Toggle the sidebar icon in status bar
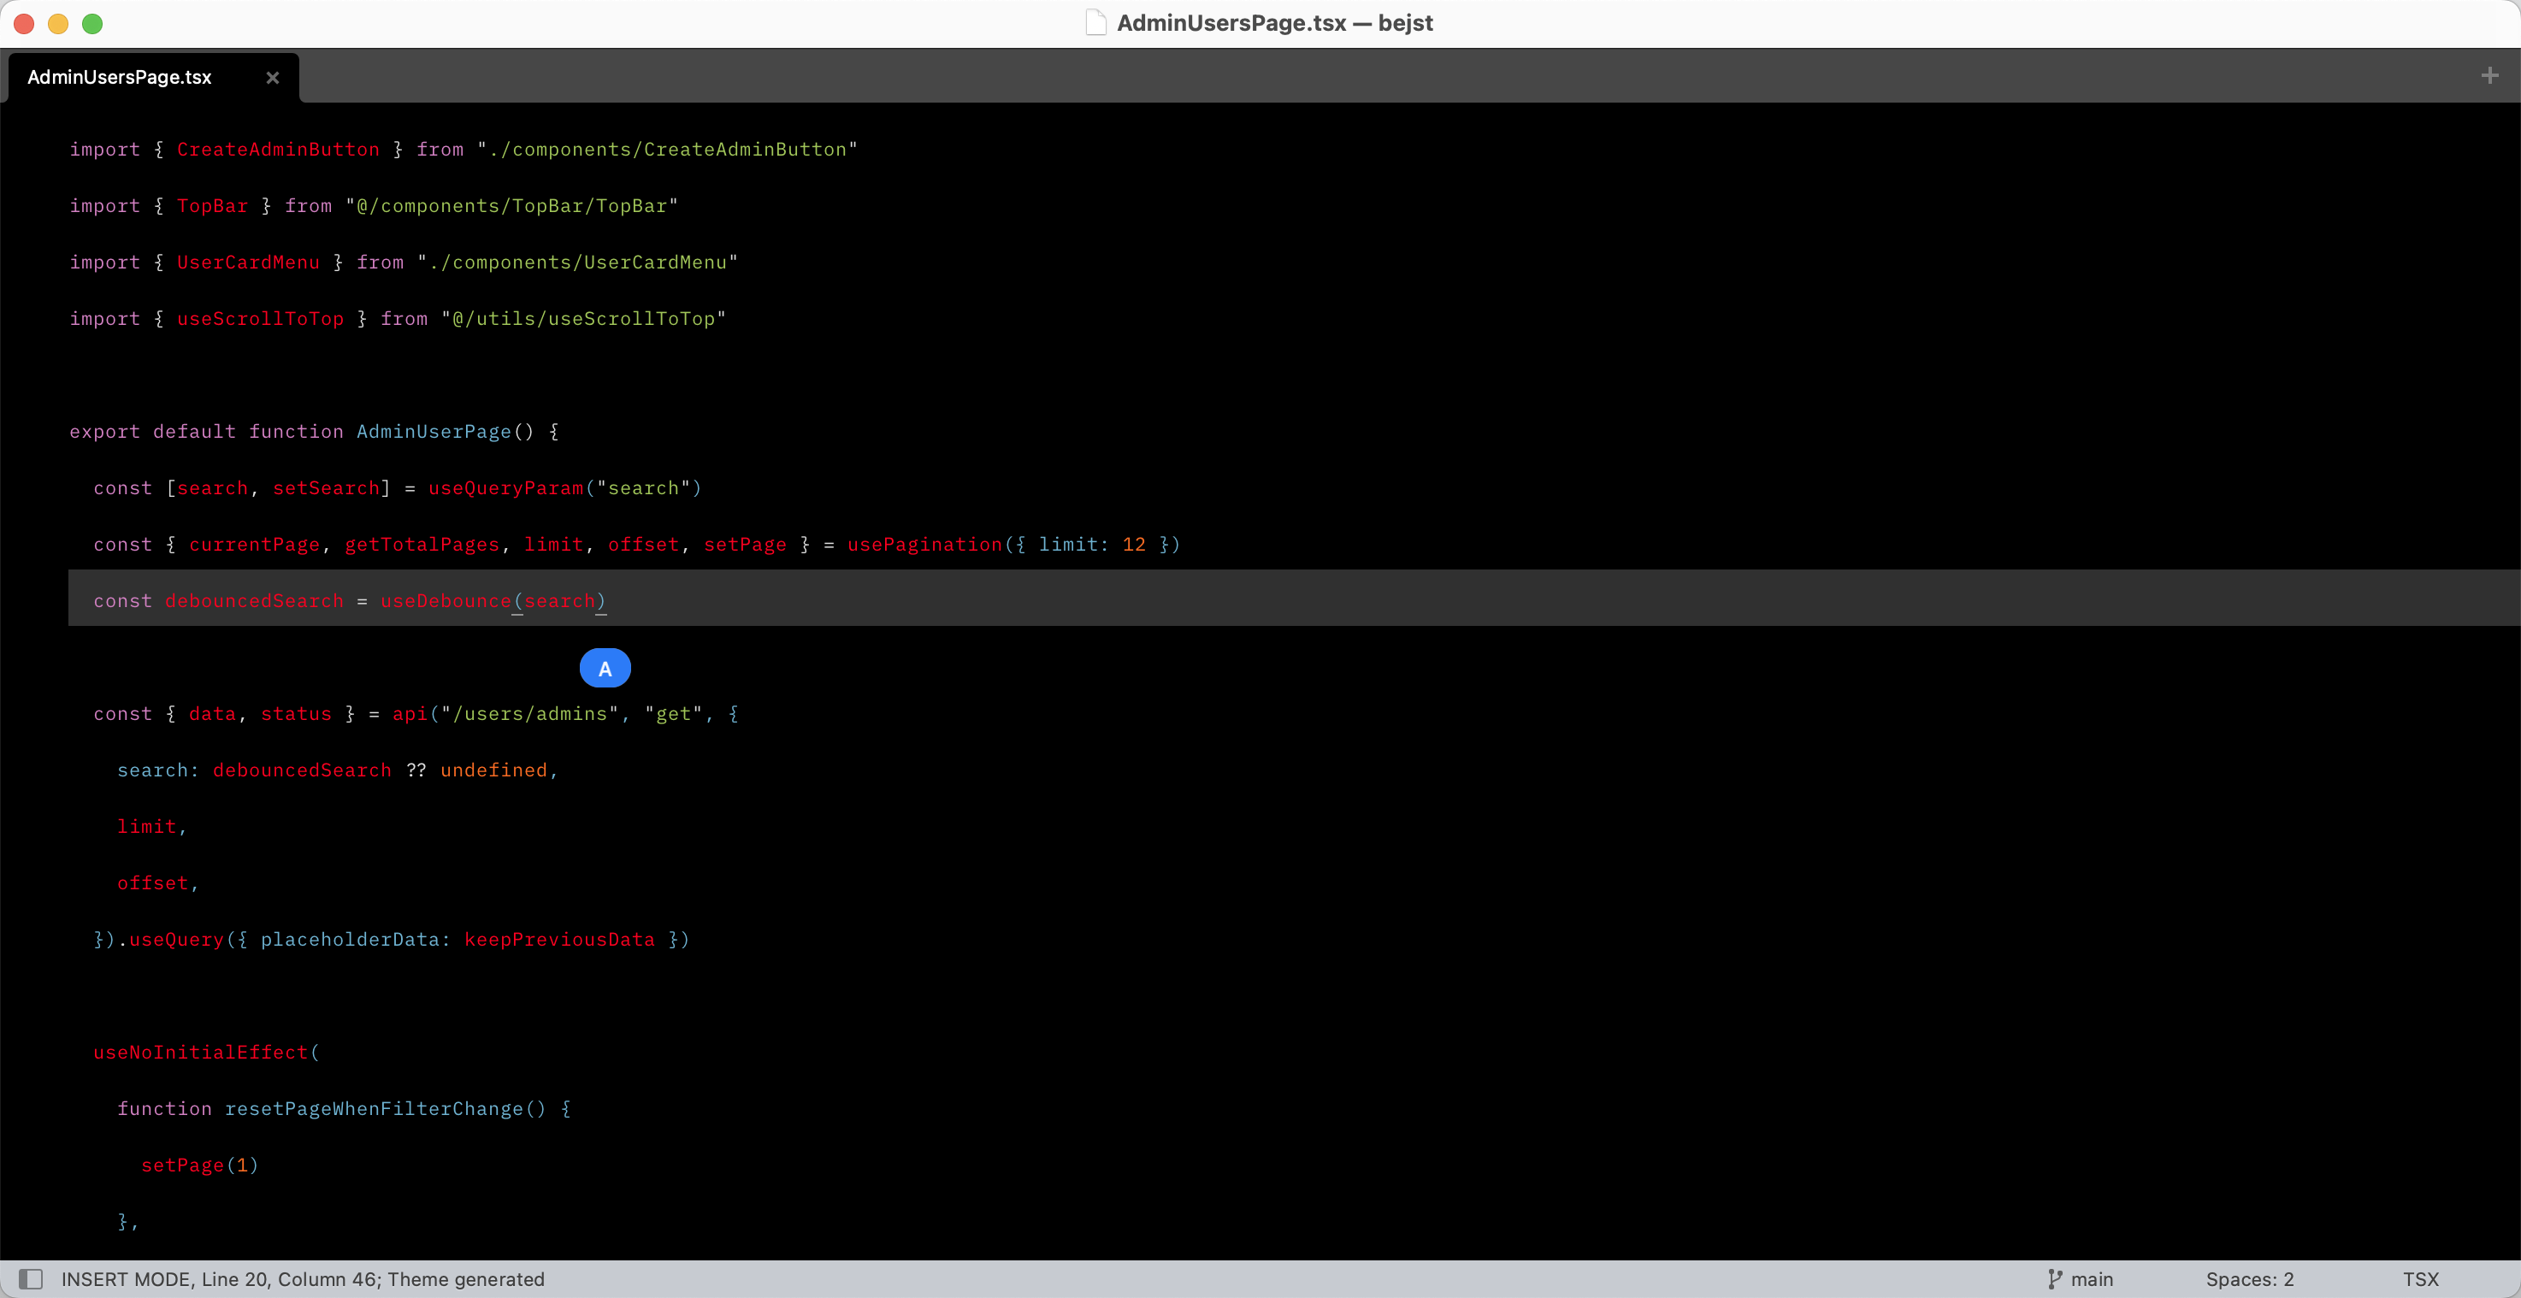The image size is (2521, 1298). pos(32,1278)
